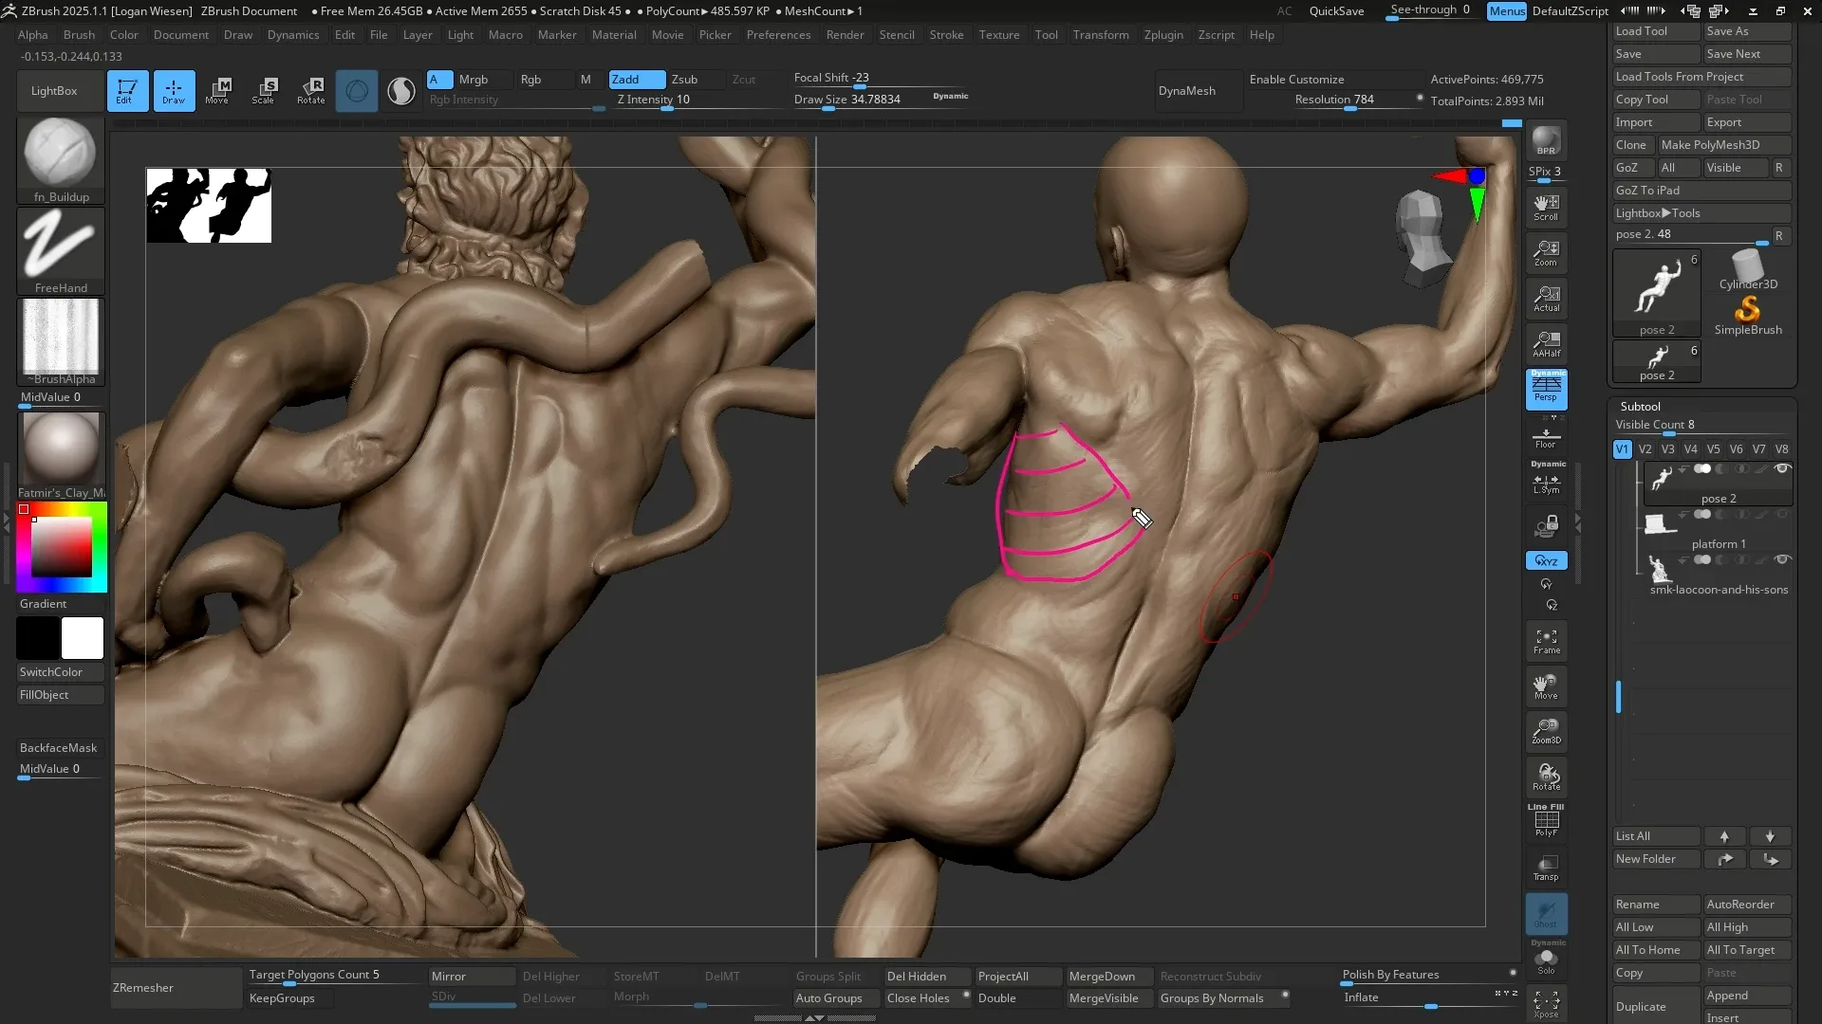Select the V3 visibility set tab
The width and height of the screenshot is (1822, 1024).
point(1667,449)
